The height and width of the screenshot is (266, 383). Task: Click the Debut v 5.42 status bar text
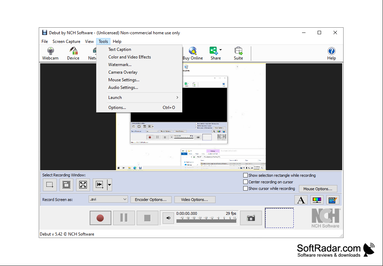(67, 234)
